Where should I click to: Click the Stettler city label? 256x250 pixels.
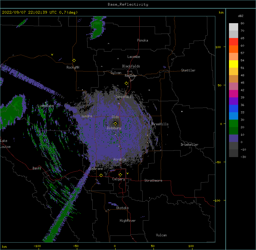(188, 70)
